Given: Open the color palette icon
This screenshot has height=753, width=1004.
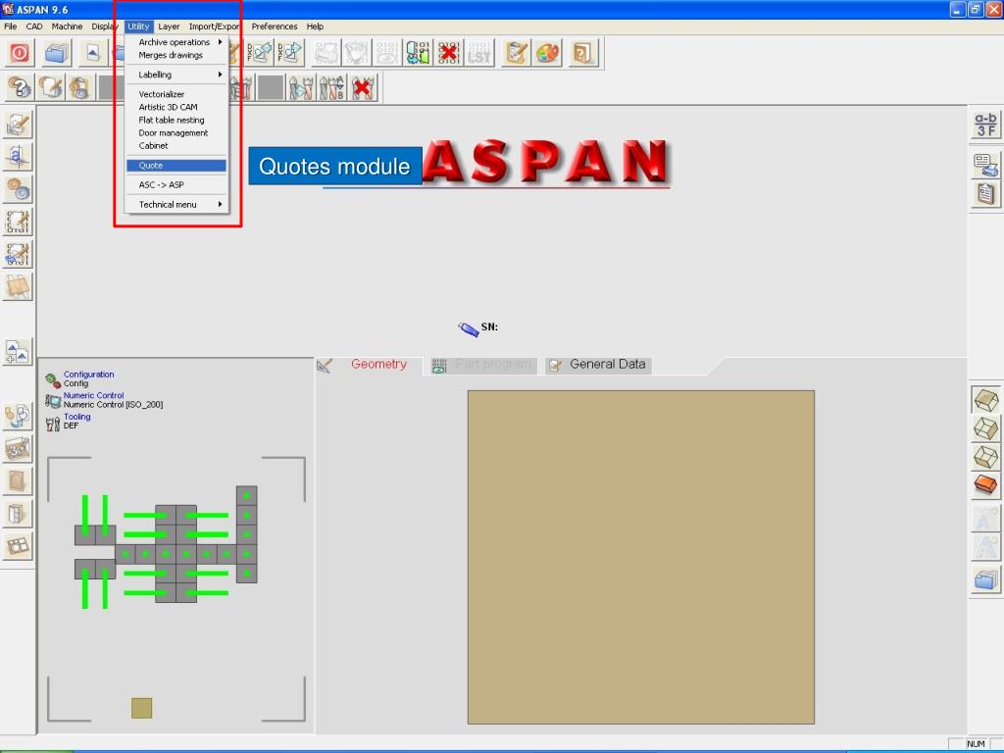Looking at the screenshot, I should 547,53.
